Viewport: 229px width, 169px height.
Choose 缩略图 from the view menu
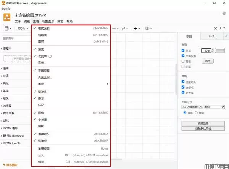(43, 35)
